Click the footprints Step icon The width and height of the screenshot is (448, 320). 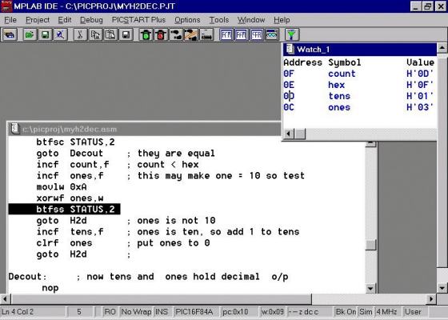click(x=176, y=35)
